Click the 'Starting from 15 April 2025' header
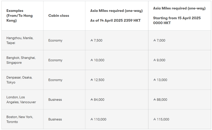Image resolution: width=212 pixels, height=130 pixels. point(179,16)
